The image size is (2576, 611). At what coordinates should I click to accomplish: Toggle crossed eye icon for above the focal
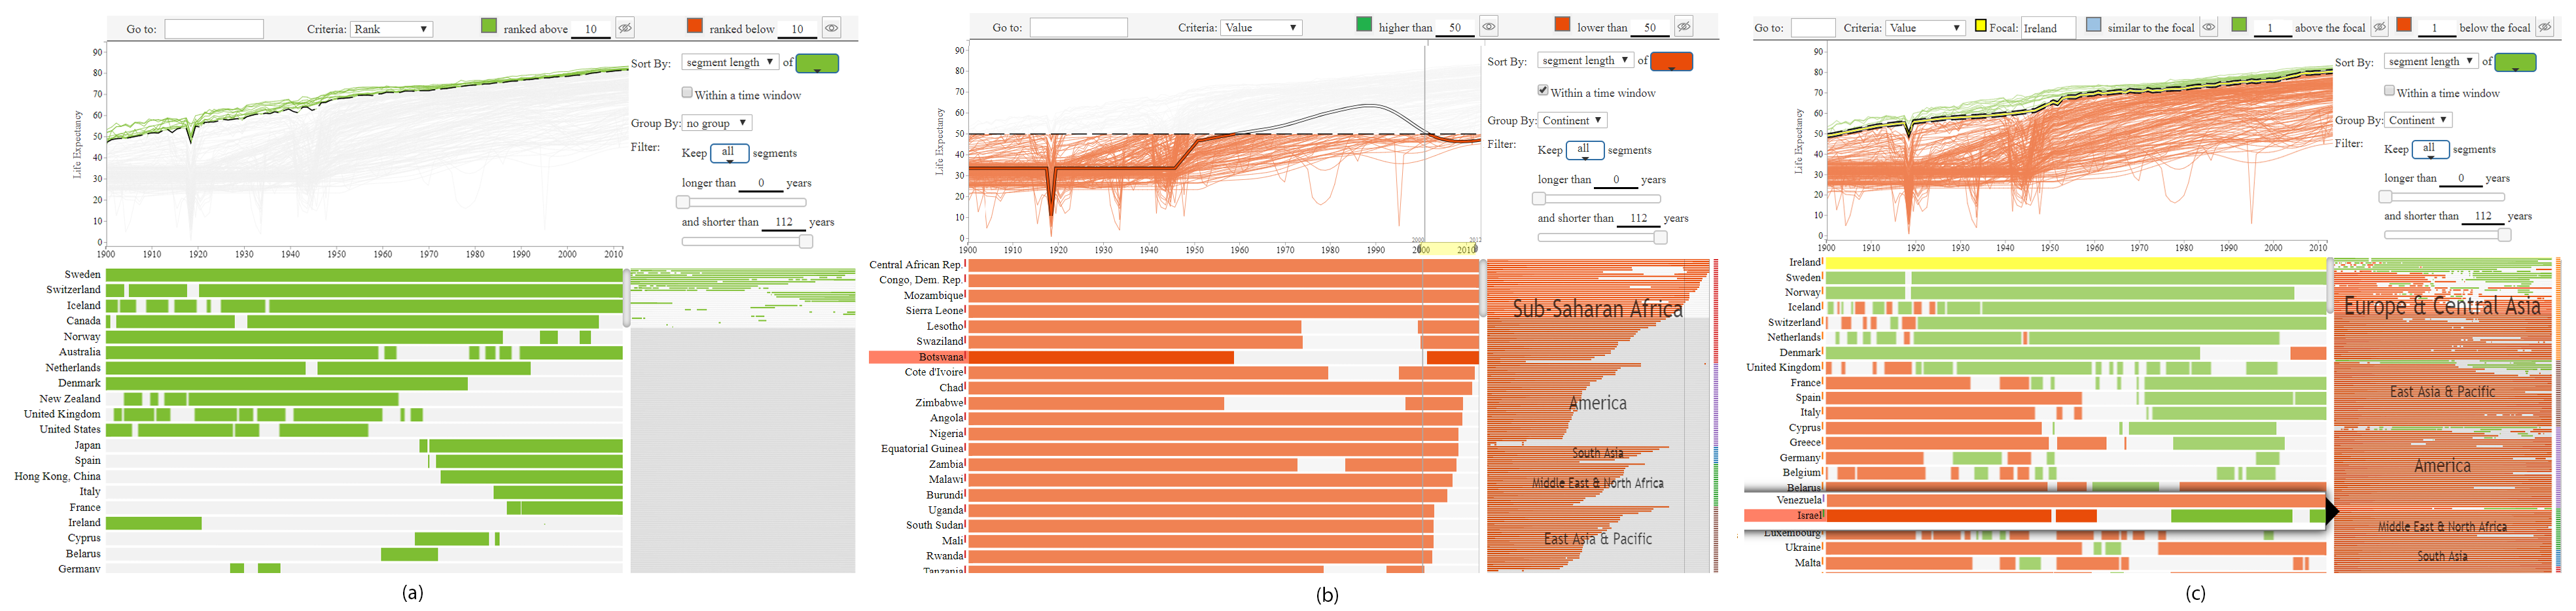point(2380,27)
